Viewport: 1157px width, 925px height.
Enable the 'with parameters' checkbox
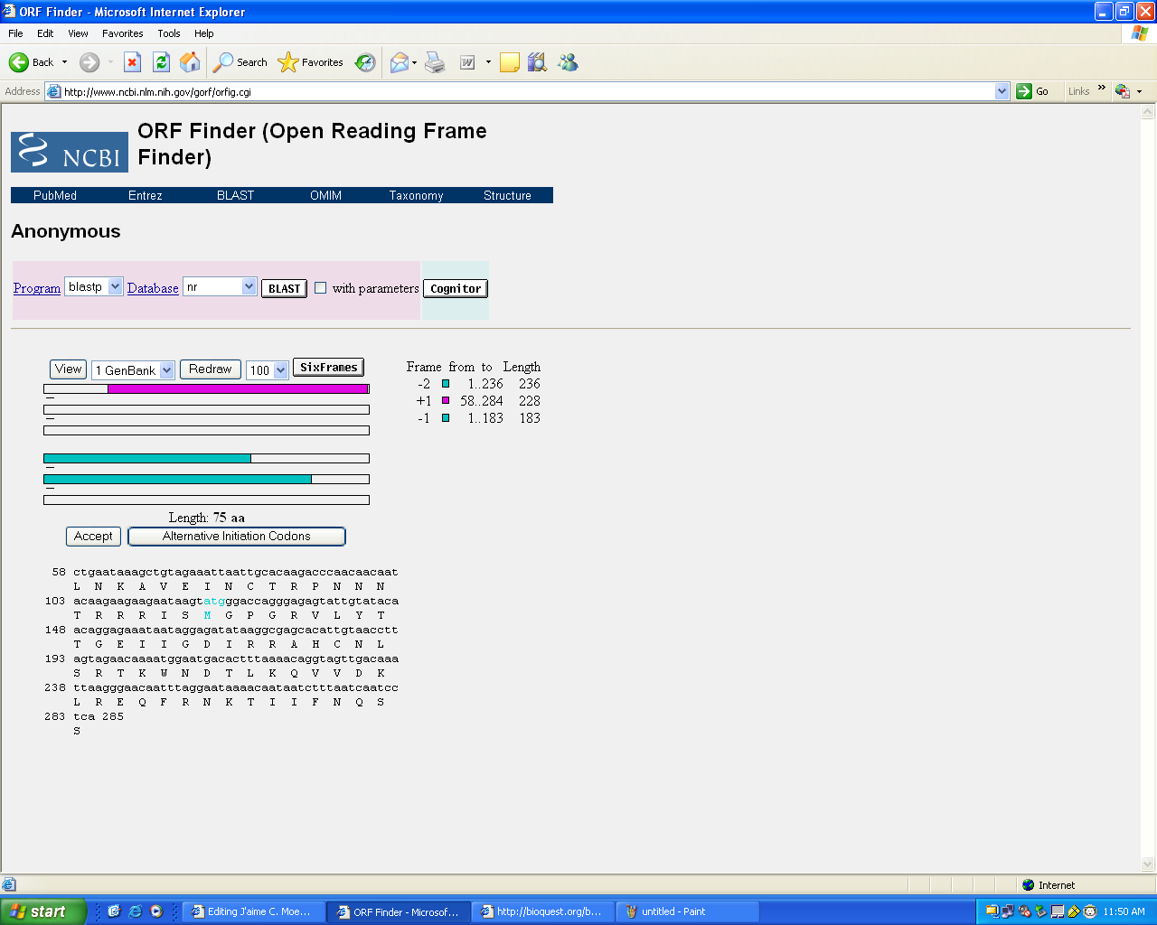320,288
